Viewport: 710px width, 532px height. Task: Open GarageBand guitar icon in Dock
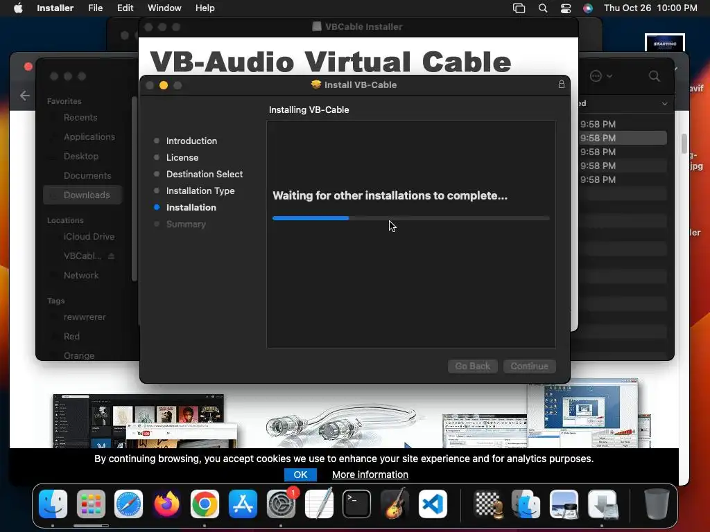click(x=395, y=504)
